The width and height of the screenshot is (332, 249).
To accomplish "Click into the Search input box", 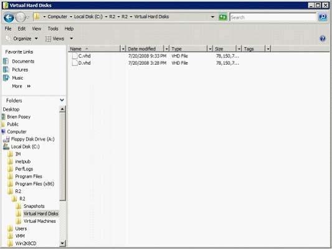I will [x=273, y=17].
